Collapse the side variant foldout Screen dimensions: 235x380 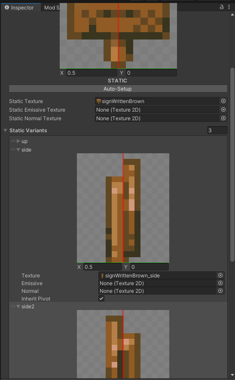(x=18, y=150)
